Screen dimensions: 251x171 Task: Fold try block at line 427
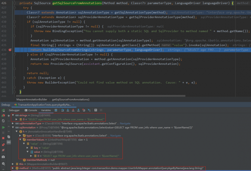[14, 8]
